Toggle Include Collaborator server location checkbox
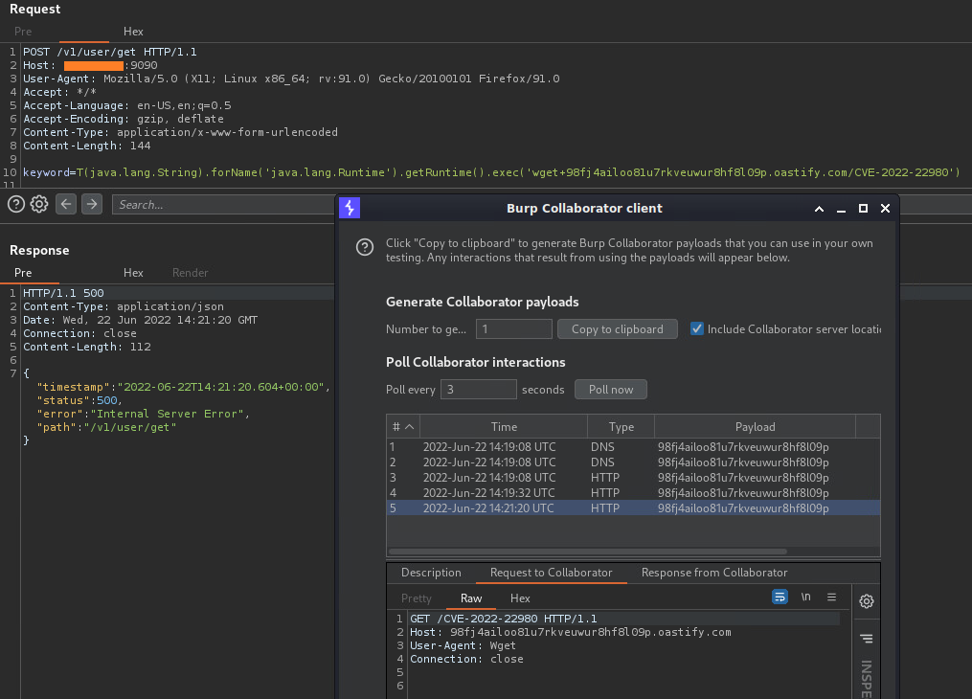 click(697, 328)
